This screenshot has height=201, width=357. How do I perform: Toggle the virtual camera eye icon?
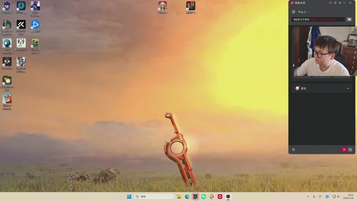click(349, 19)
